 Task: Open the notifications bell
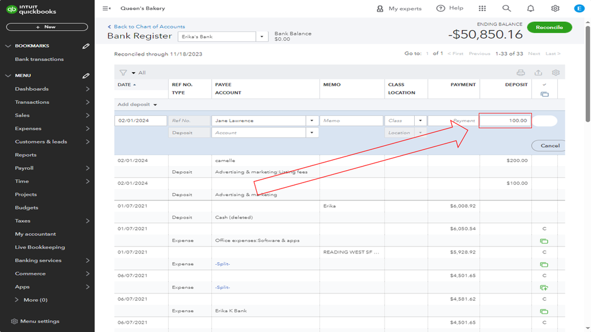531,9
